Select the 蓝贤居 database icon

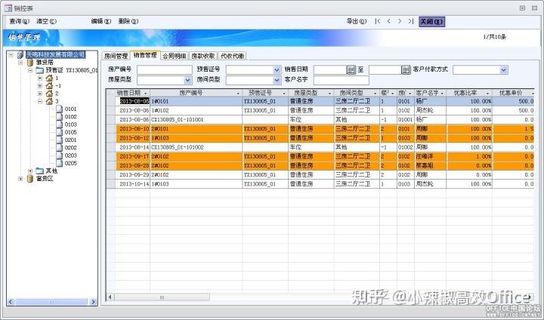[30, 63]
